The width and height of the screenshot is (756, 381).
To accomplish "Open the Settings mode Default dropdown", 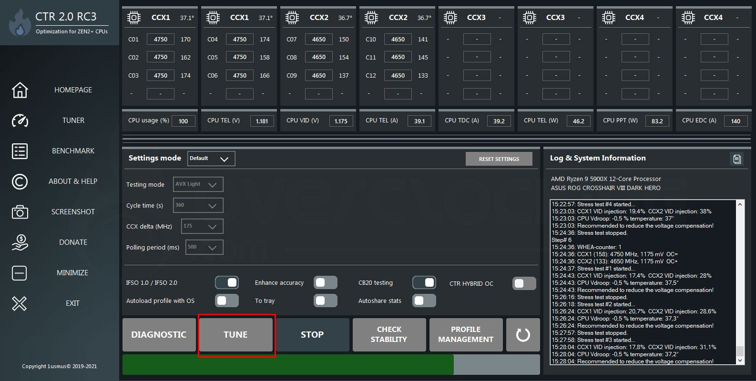I will pos(211,159).
